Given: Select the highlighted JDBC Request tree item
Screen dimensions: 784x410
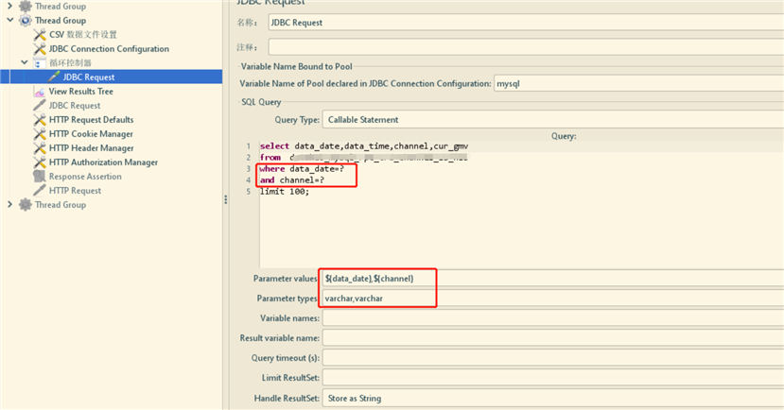Looking at the screenshot, I should 89,77.
